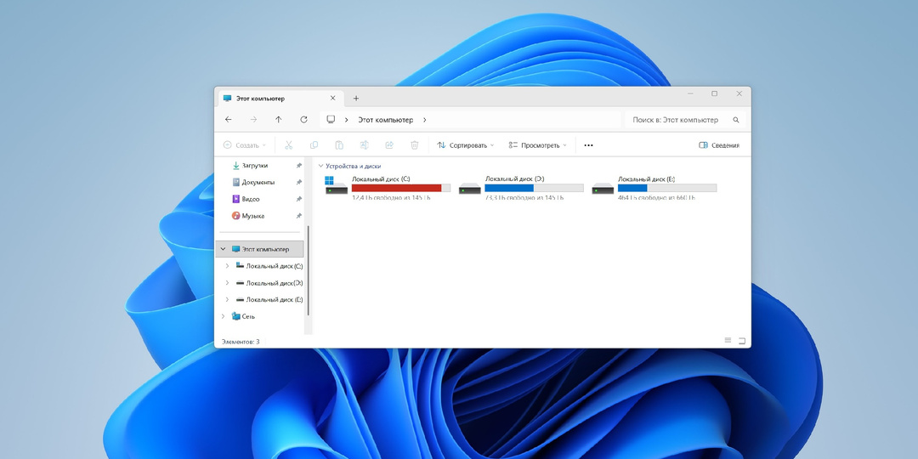The width and height of the screenshot is (918, 459).
Task: Expand Локальный диск (C:) tree node
Action: [x=227, y=266]
